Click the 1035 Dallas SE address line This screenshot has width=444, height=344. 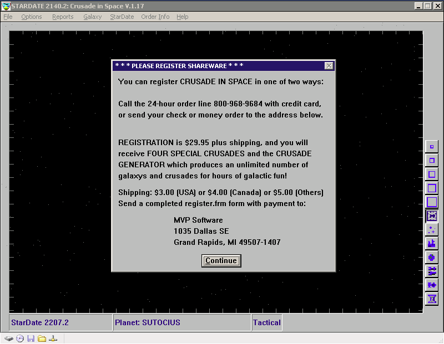pos(201,231)
